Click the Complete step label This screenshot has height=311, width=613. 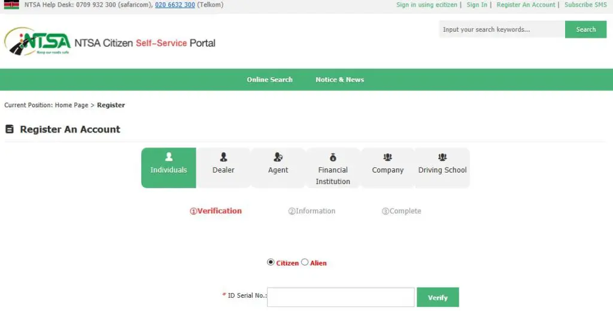[402, 211]
